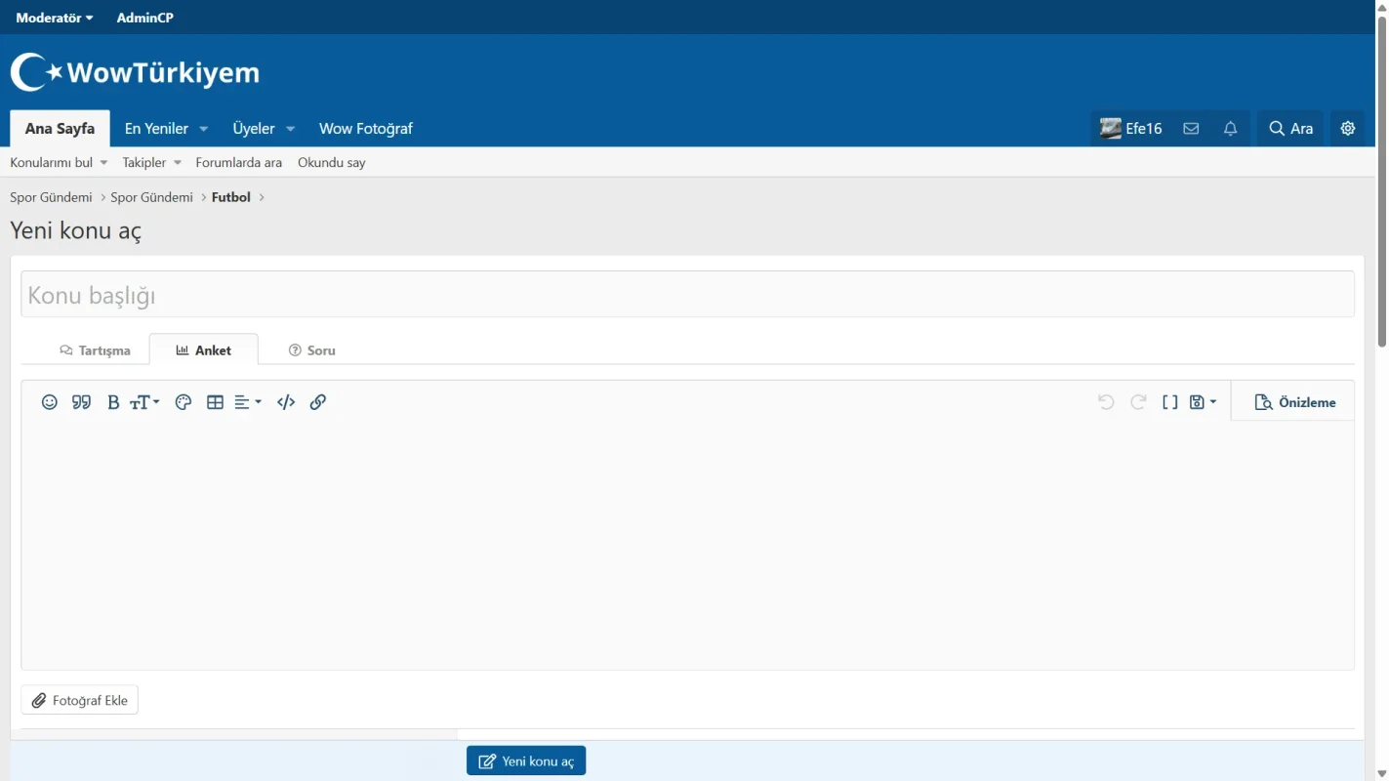Click the notifications bell icon
The image size is (1389, 781).
(x=1230, y=129)
